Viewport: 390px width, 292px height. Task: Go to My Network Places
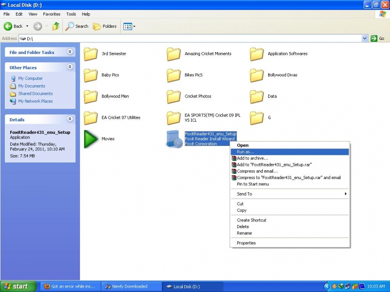tap(35, 101)
